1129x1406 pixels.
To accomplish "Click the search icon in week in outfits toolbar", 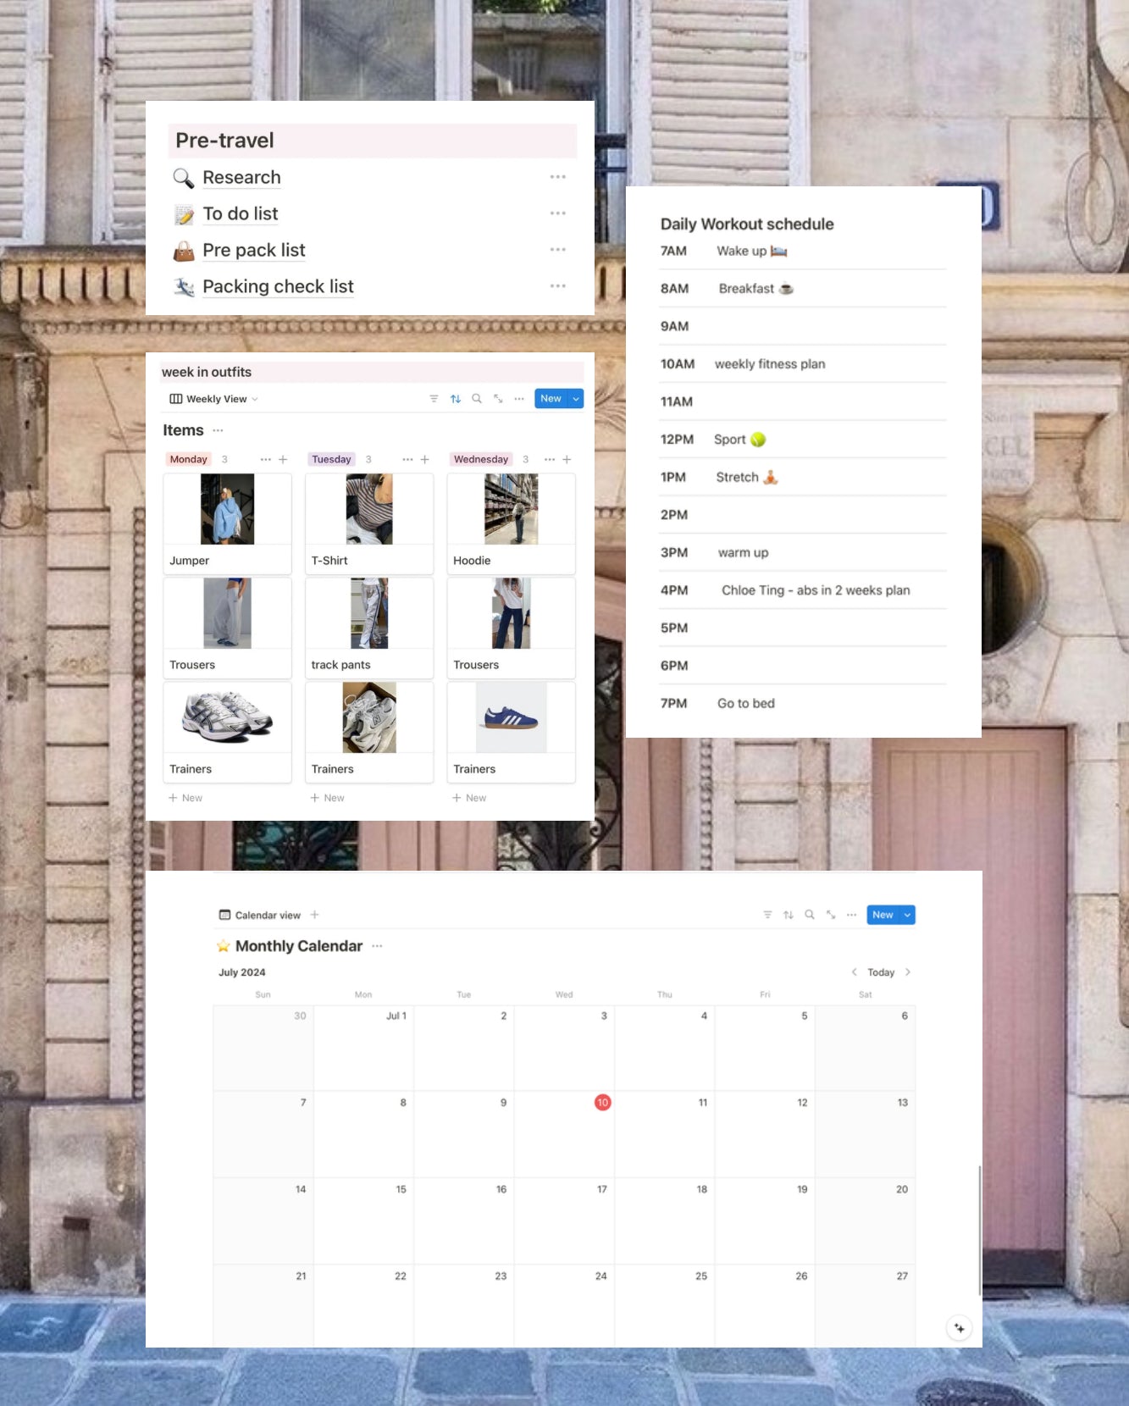I will point(477,399).
